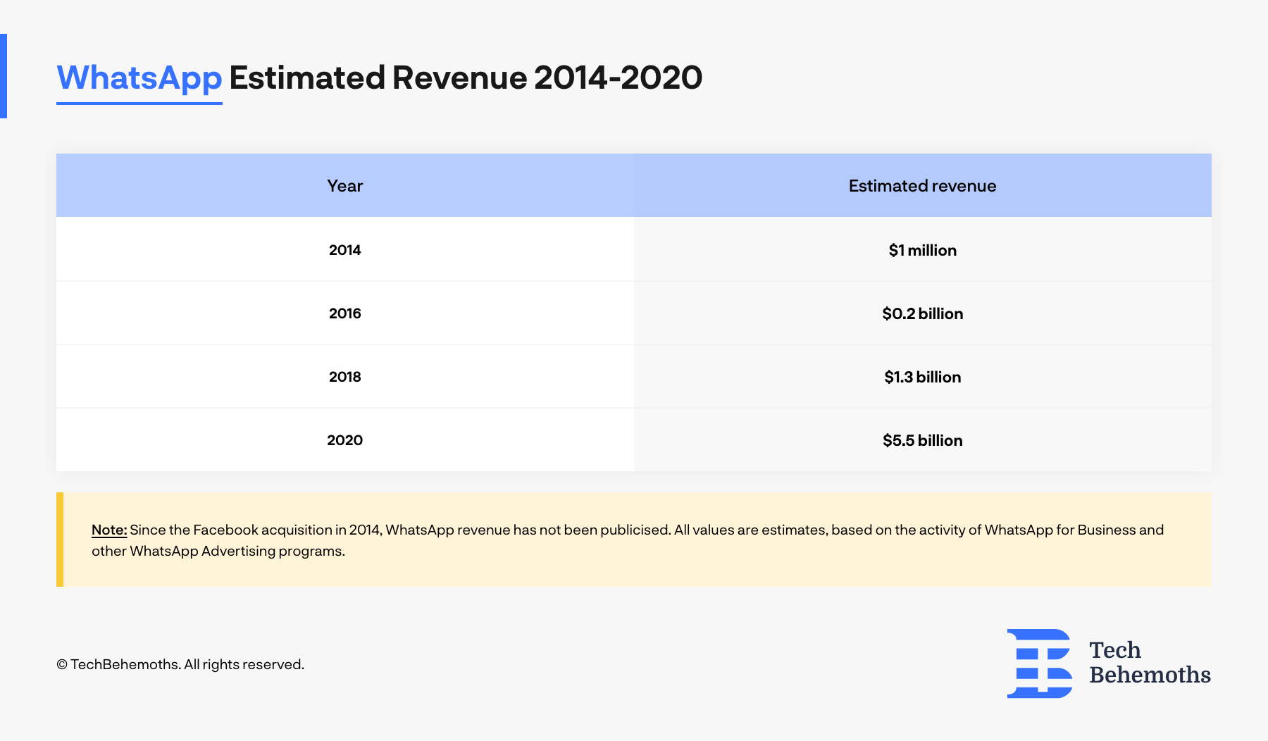Viewport: 1268px width, 741px height.
Task: Click the TechBehemoths copyright notice text
Action: tap(180, 664)
